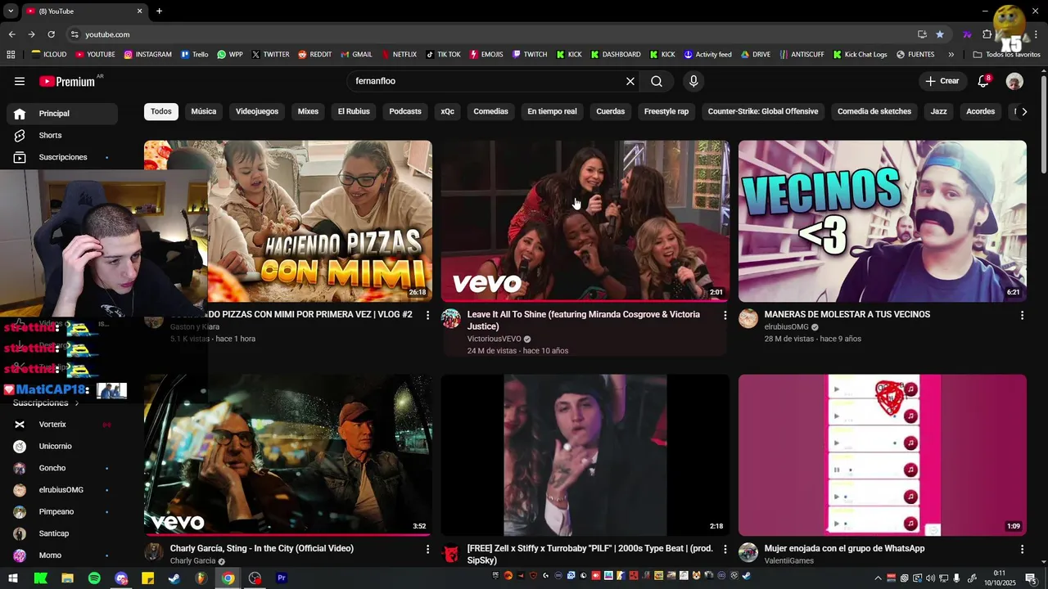The height and width of the screenshot is (589, 1048).
Task: Show more filter chips with right arrow
Action: coord(1023,111)
